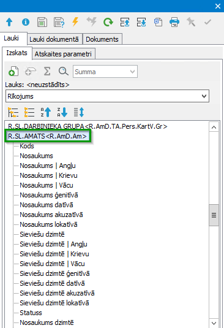Click the export upward arrow icon
The width and height of the screenshot is (224, 328).
(125, 22)
